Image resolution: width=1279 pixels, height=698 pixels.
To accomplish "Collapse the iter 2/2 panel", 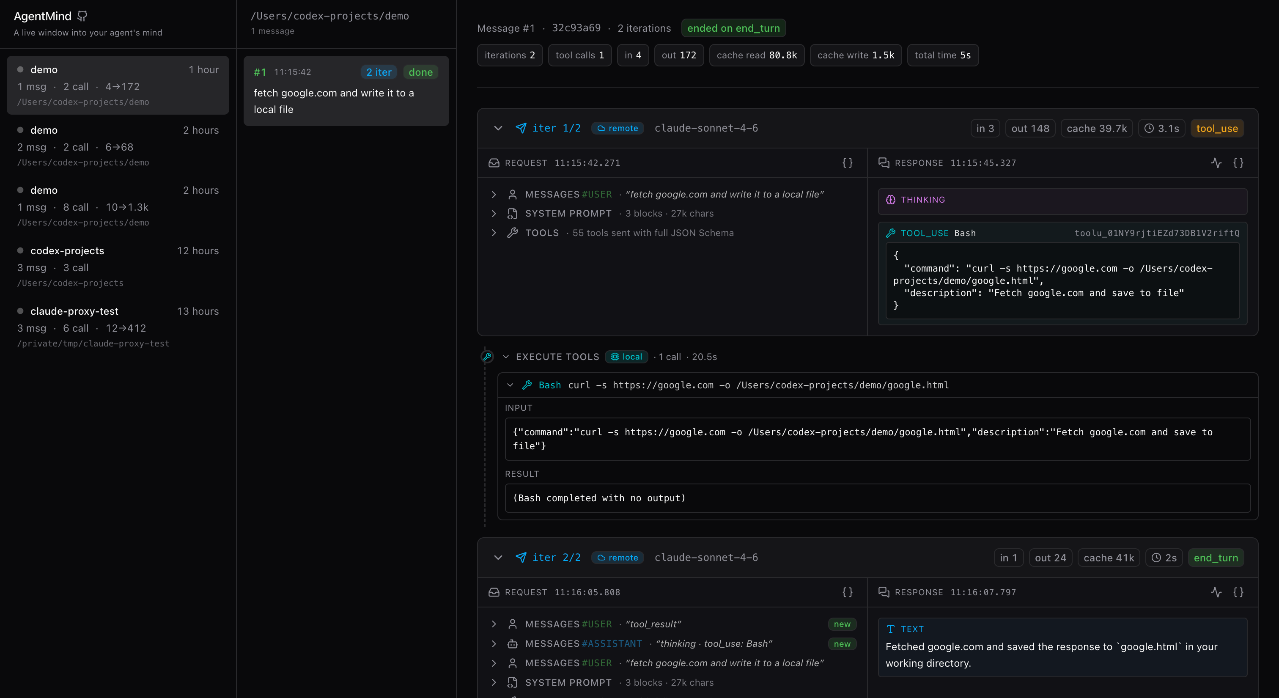I will coord(498,558).
